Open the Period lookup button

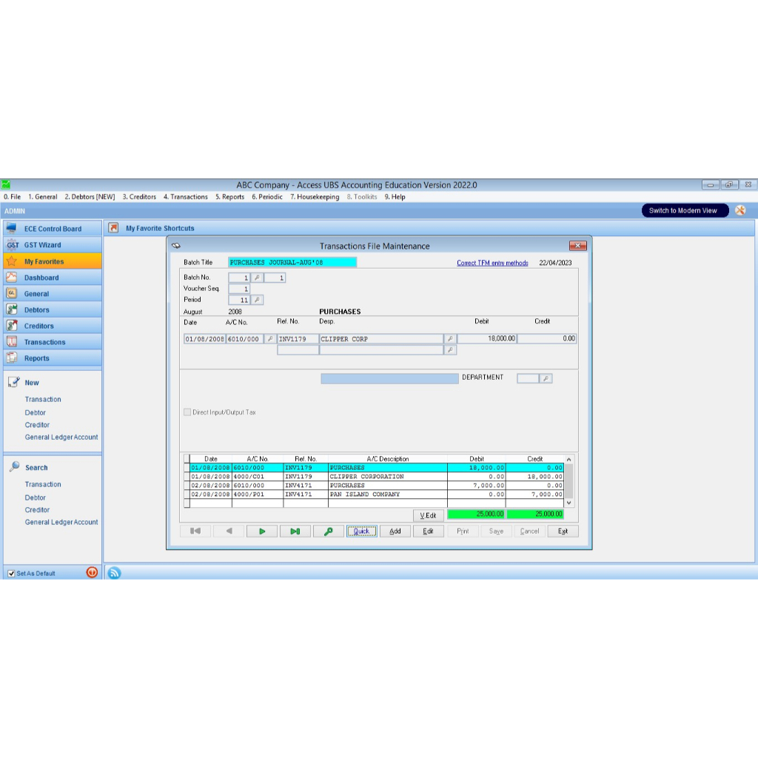tap(257, 300)
